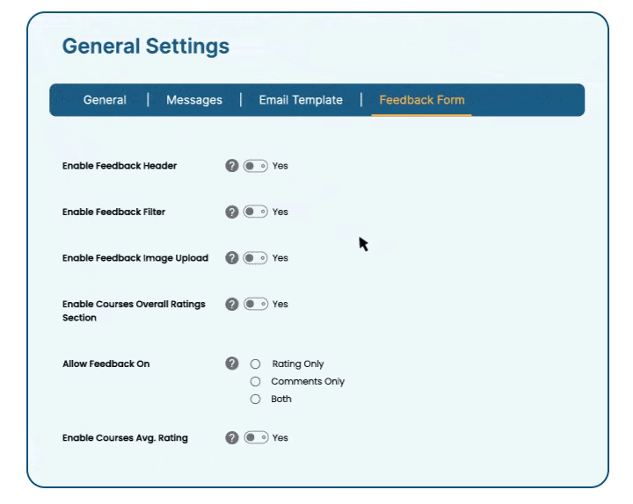Click the Enable Feedback Filter label
The image size is (633, 504).
(x=113, y=212)
